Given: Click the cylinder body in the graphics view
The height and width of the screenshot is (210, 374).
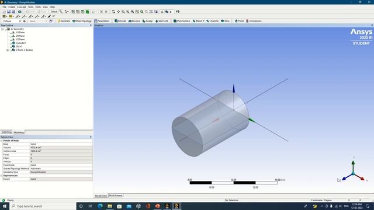Looking at the screenshot, I should point(210,123).
